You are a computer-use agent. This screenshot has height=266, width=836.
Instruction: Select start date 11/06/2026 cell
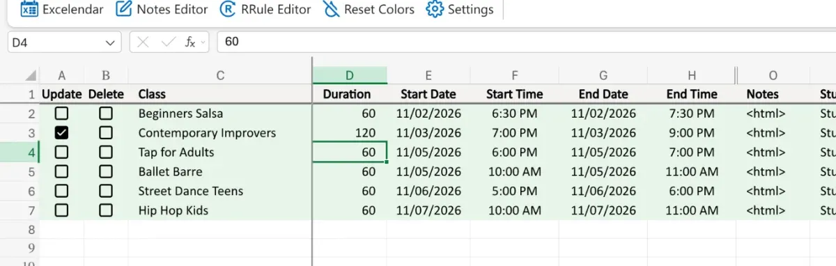pyautogui.click(x=428, y=191)
